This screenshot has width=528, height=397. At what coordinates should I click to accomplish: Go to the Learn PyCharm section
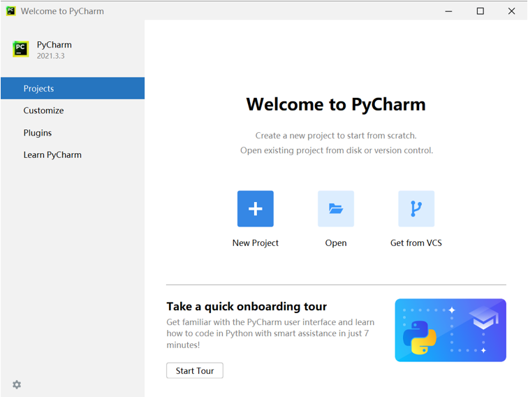52,154
